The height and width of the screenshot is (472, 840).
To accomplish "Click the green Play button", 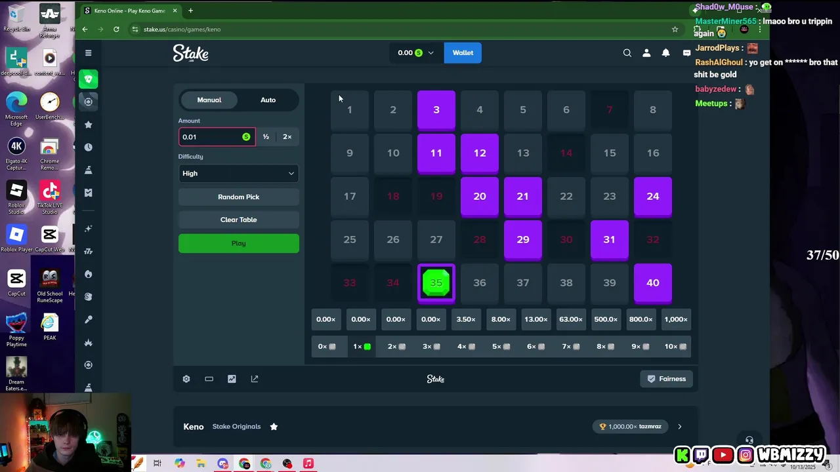I will tap(239, 243).
